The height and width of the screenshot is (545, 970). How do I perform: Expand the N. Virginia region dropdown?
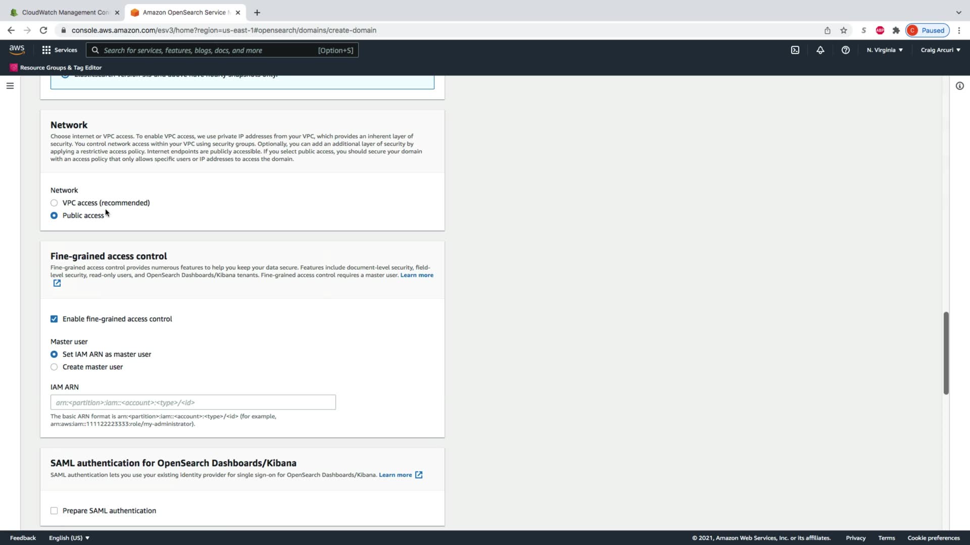click(885, 50)
